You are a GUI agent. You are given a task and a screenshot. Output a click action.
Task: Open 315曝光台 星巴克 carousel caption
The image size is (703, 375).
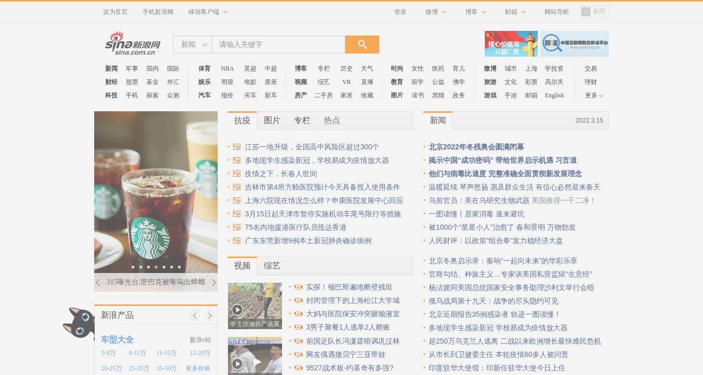coord(155,282)
